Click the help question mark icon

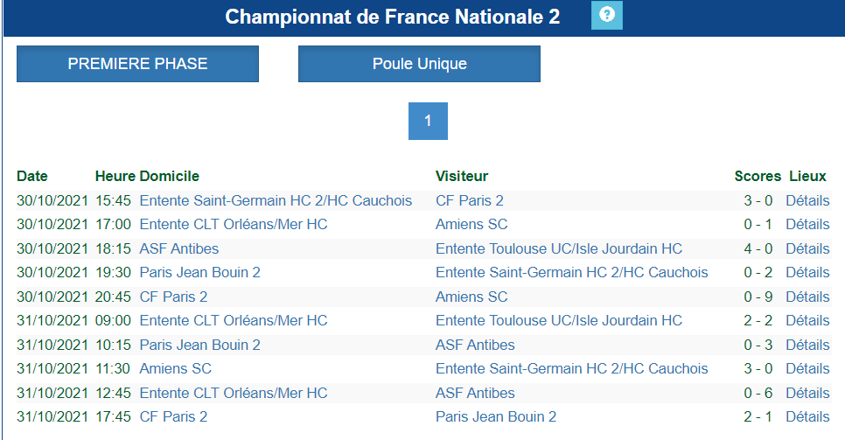607,15
